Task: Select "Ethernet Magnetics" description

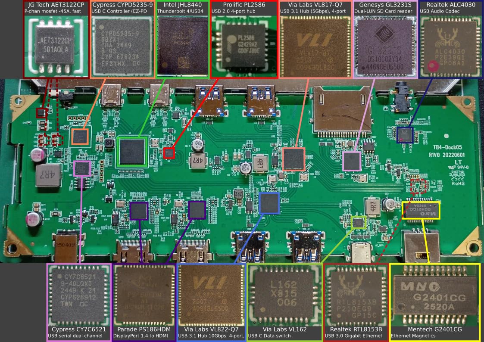Action: [413, 336]
